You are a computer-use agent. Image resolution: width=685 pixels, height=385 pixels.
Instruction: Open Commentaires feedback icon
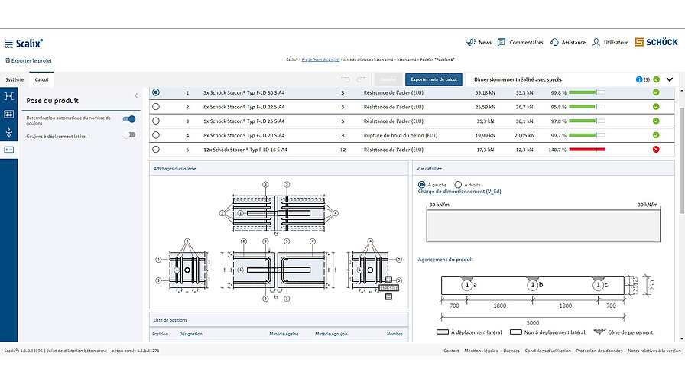tap(502, 43)
